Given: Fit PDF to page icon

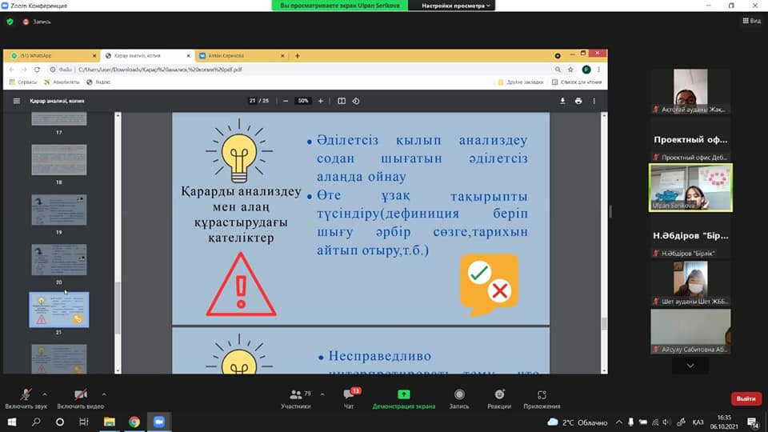Looking at the screenshot, I should pos(342,101).
